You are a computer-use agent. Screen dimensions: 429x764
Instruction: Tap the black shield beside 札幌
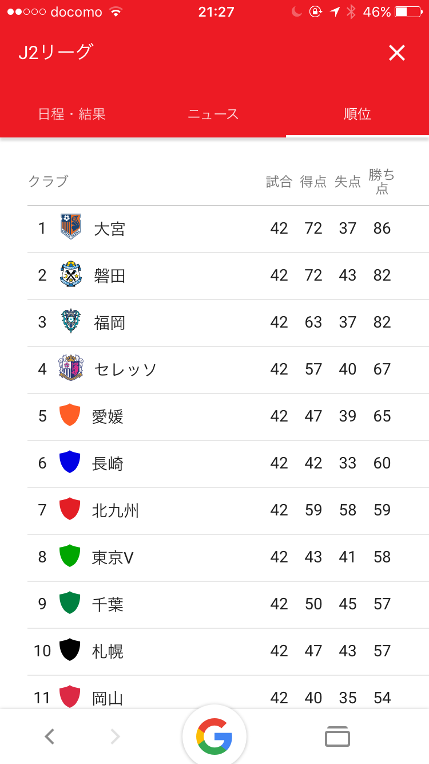coord(70,651)
